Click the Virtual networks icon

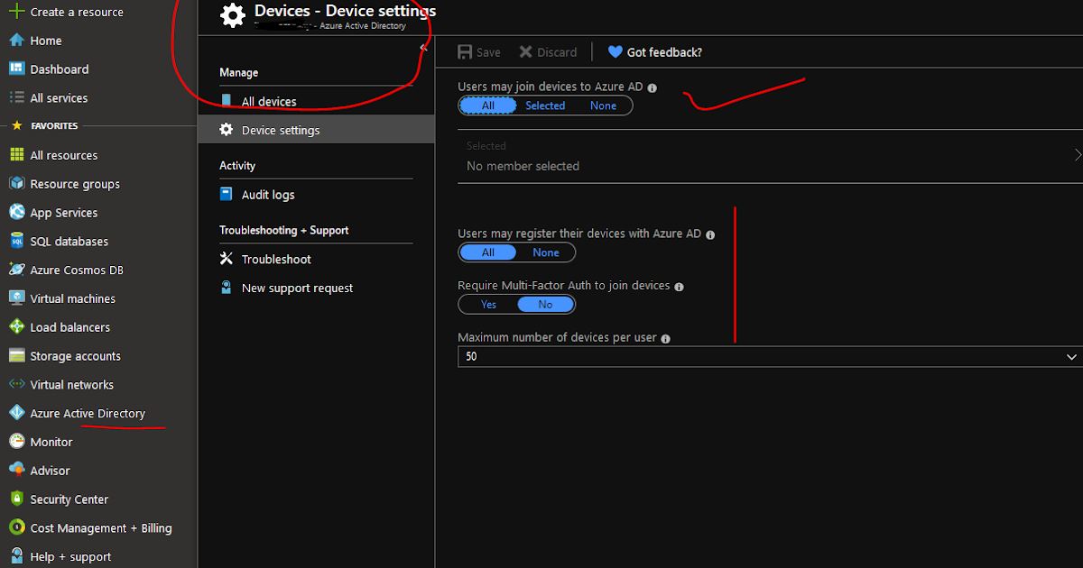coord(16,384)
